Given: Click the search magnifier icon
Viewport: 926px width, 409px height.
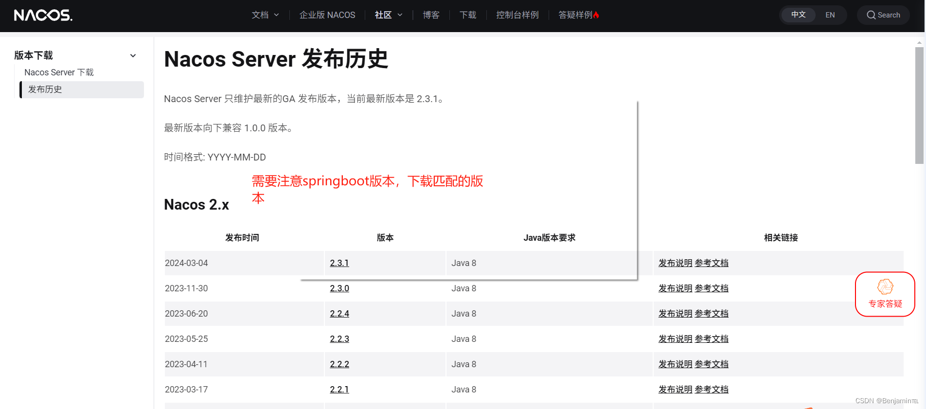Looking at the screenshot, I should click(871, 15).
